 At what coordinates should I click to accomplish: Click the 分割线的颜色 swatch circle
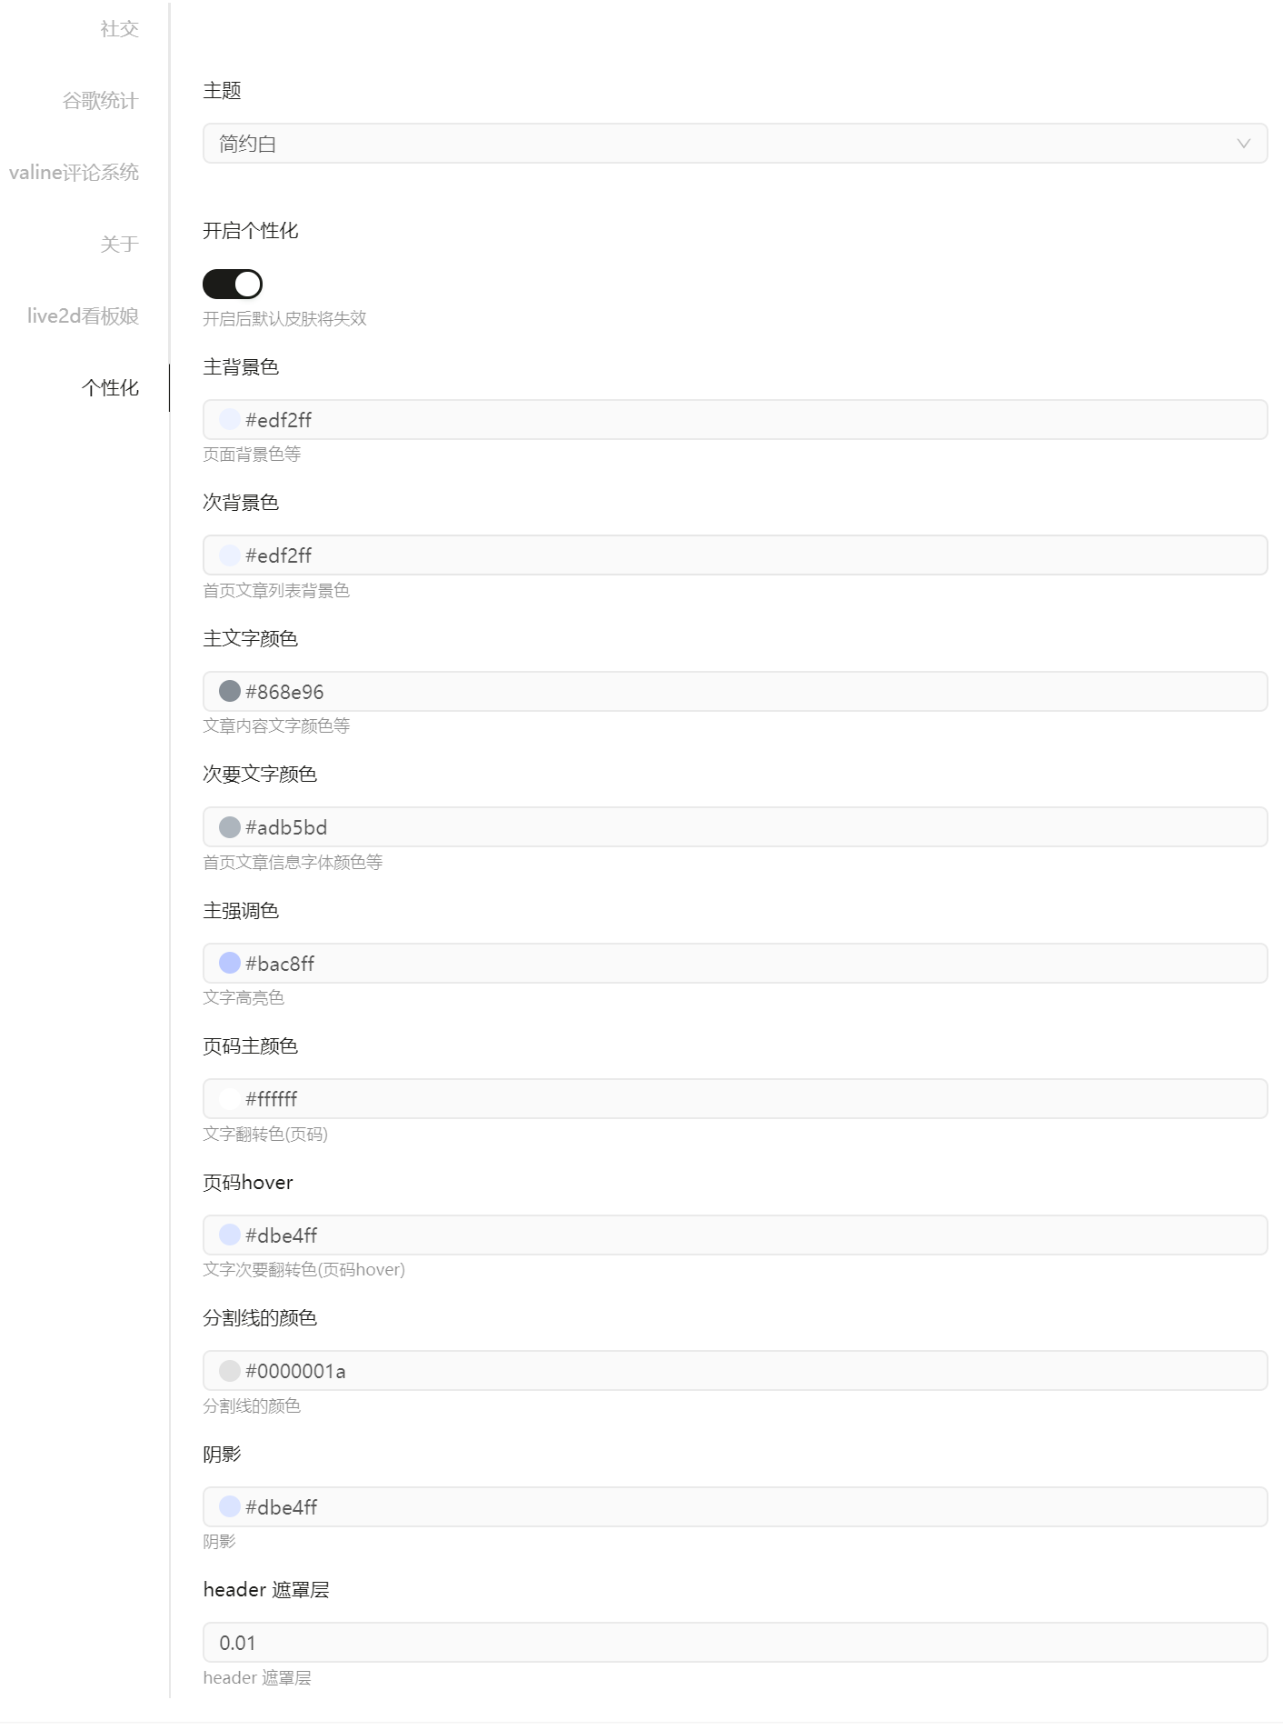point(230,1371)
